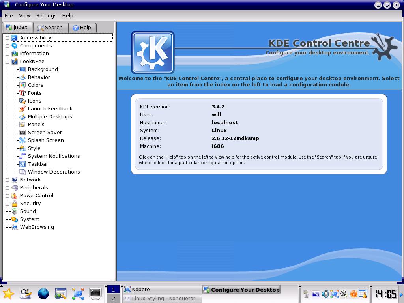Open the Settings menu
The height and width of the screenshot is (303, 404).
tap(47, 16)
